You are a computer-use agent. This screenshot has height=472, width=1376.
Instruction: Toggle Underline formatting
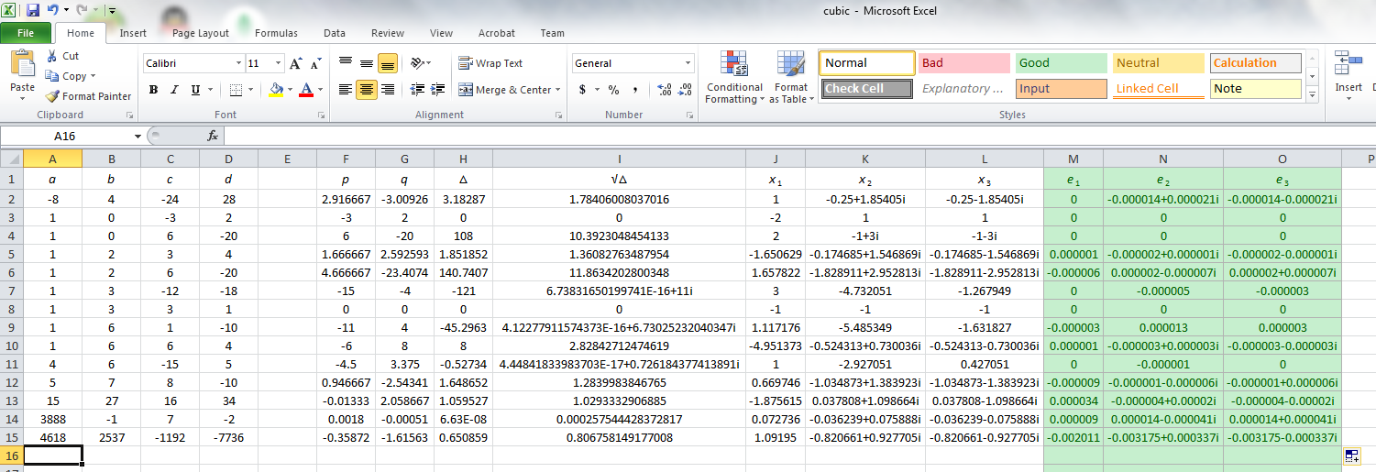tap(195, 90)
